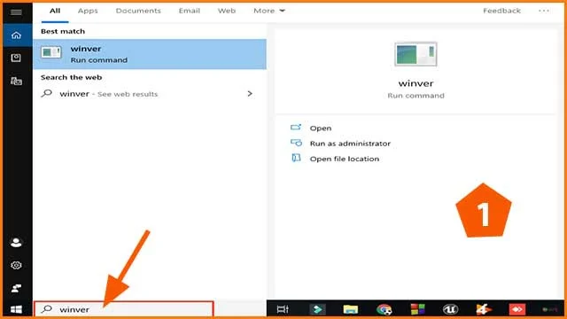Open the Apps icon in sidebar
567x319 pixels.
pos(16,58)
